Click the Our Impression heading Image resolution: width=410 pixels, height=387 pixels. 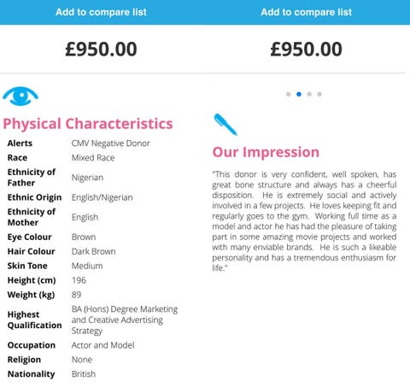coord(266,152)
